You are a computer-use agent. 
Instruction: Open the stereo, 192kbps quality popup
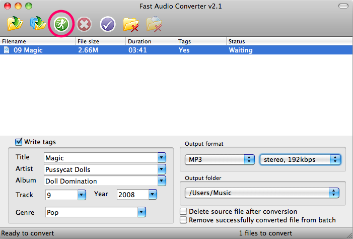coord(300,160)
